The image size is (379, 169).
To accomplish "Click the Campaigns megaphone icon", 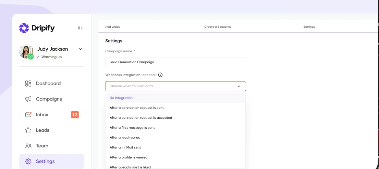I will tap(28, 99).
